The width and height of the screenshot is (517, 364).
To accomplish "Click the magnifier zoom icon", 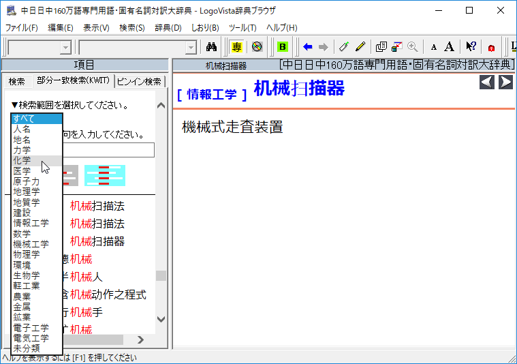I will click(x=413, y=47).
